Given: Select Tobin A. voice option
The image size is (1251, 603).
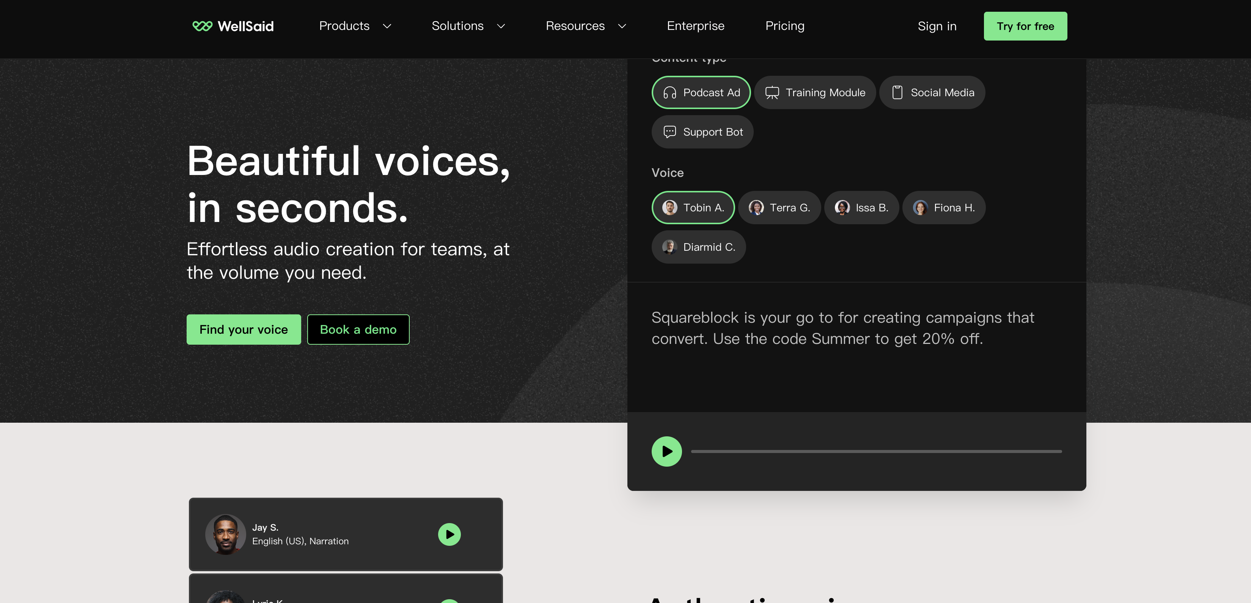Looking at the screenshot, I should [693, 207].
